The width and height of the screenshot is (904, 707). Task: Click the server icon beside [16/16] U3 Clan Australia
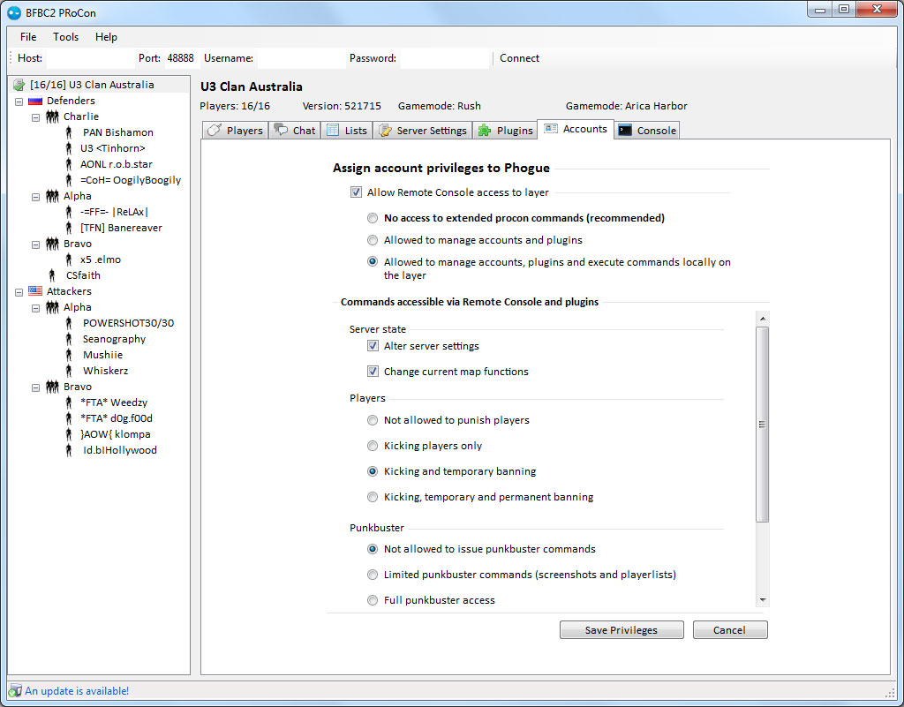(19, 85)
